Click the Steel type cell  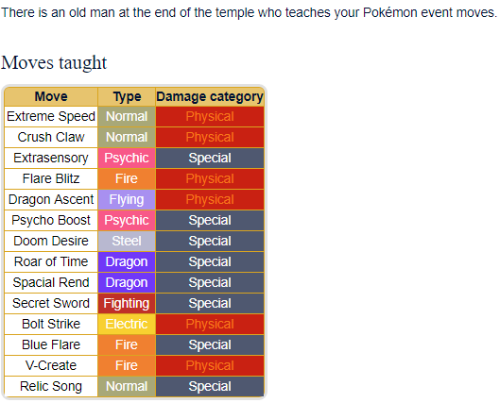pos(127,241)
